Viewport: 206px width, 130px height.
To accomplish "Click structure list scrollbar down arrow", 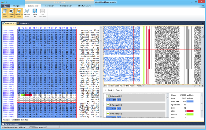I will tap(168, 116).
